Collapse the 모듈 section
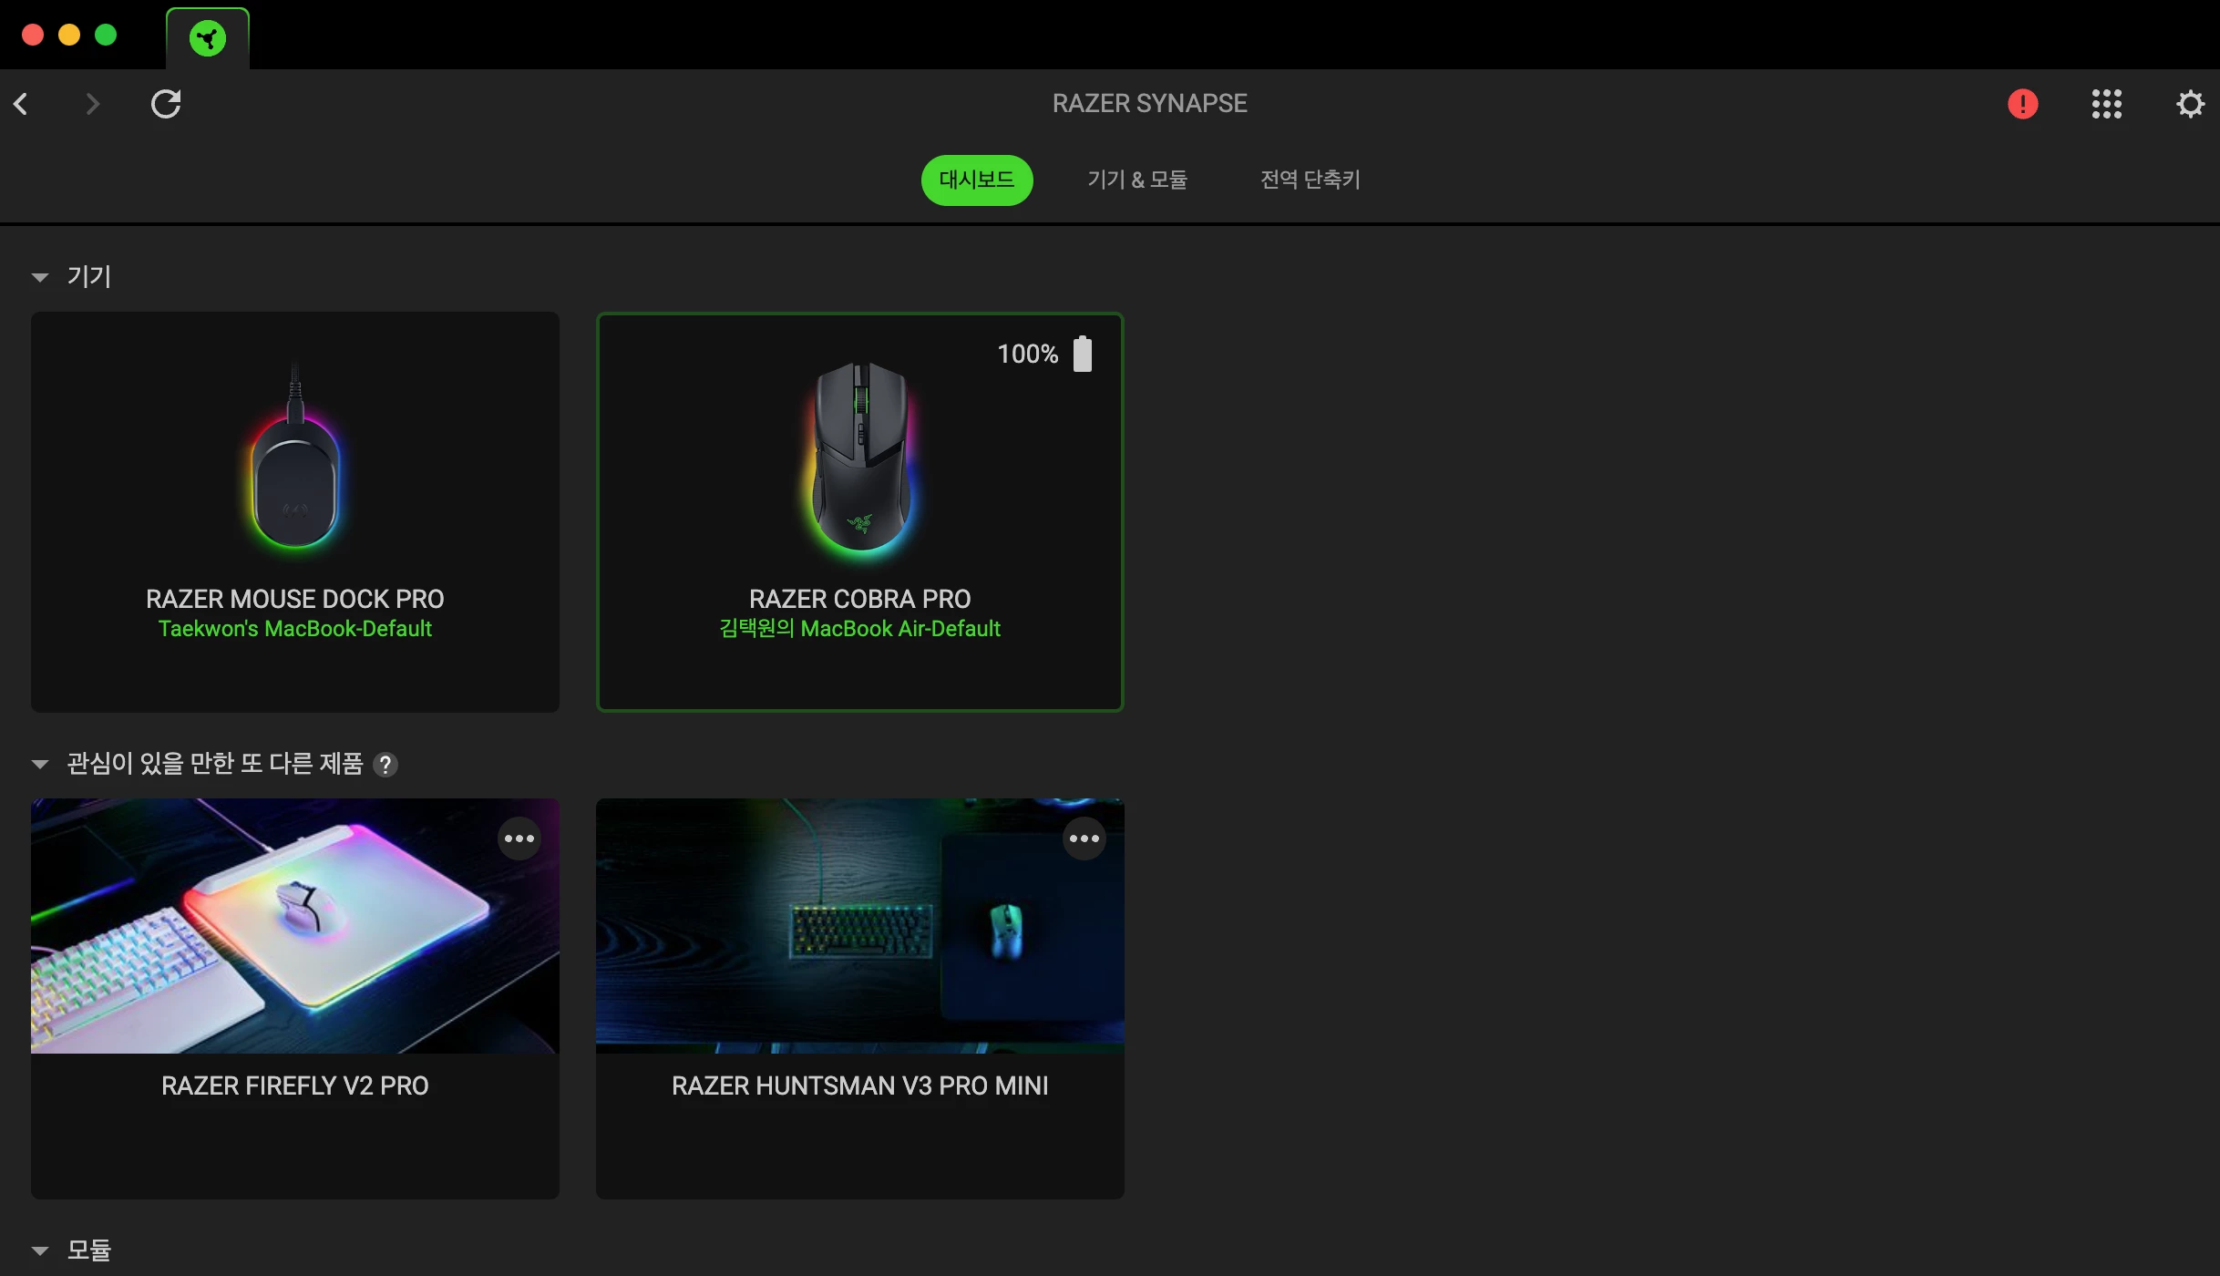The width and height of the screenshot is (2220, 1276). point(40,1250)
